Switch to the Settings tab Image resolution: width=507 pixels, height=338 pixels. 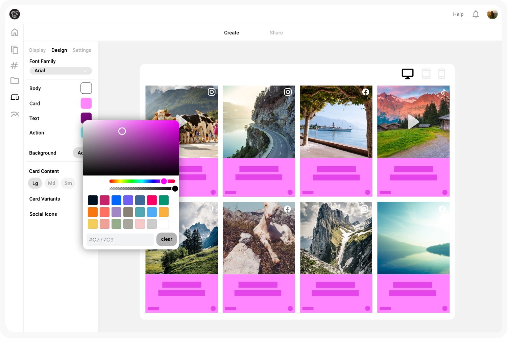pyautogui.click(x=82, y=50)
